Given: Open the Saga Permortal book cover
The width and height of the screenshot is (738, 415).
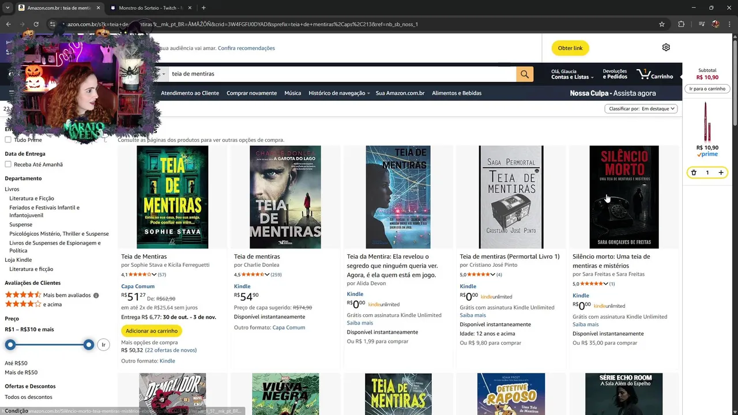Looking at the screenshot, I should coord(511,197).
